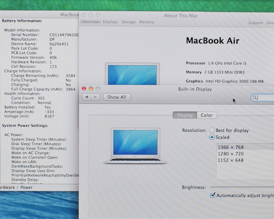Switch to the Color tab
The height and width of the screenshot is (219, 274).
click(206, 115)
